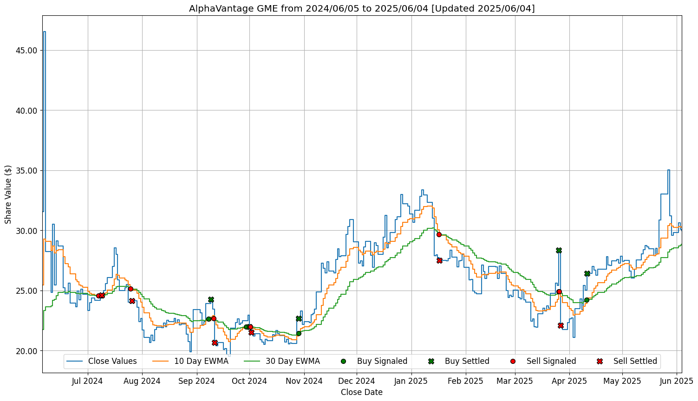Click the 10 Day EWMA legend text
The height and width of the screenshot is (401, 698).
[x=202, y=361]
